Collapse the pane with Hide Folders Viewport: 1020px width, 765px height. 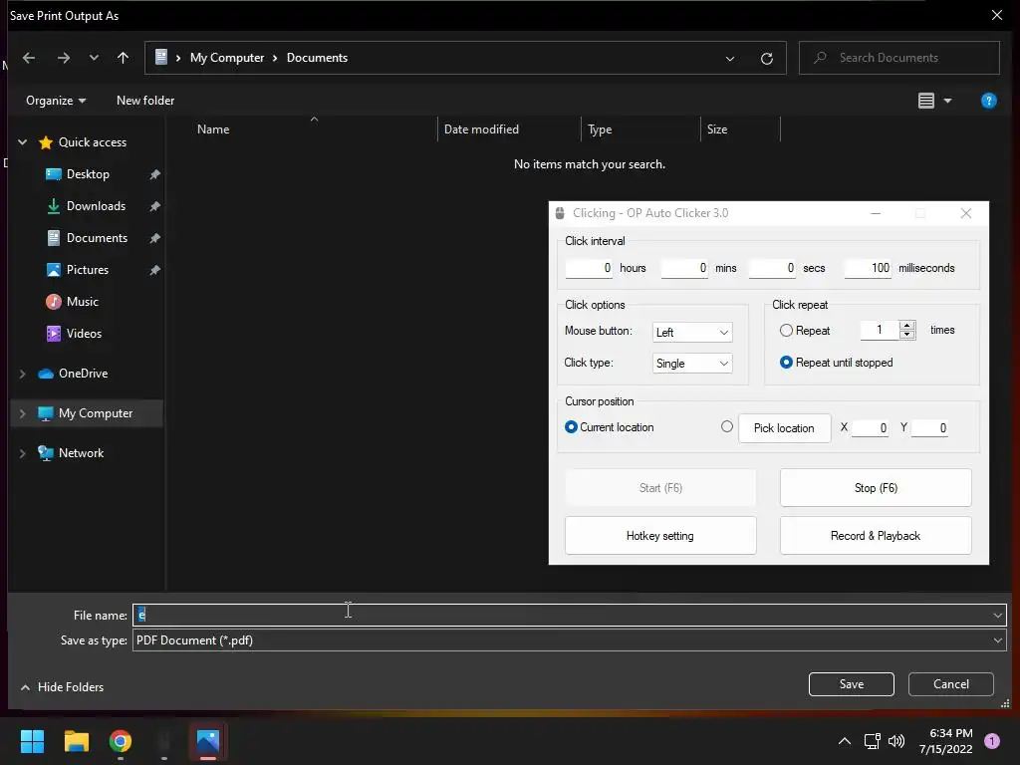click(62, 687)
